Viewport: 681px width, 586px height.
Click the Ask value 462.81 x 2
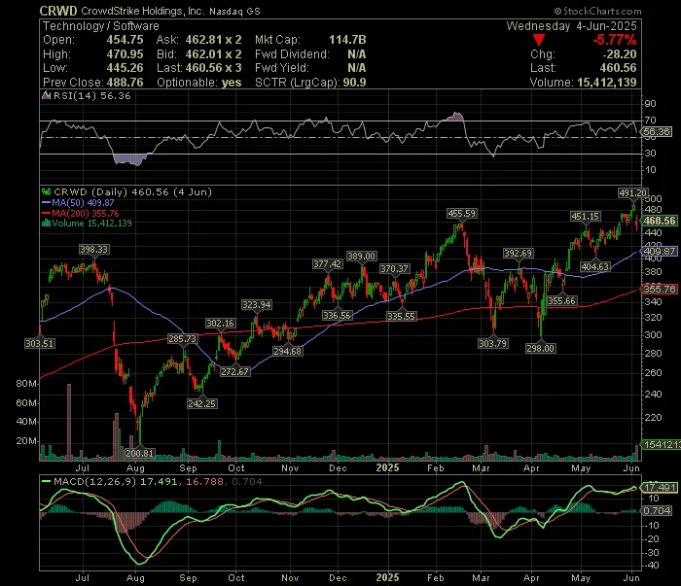click(213, 40)
